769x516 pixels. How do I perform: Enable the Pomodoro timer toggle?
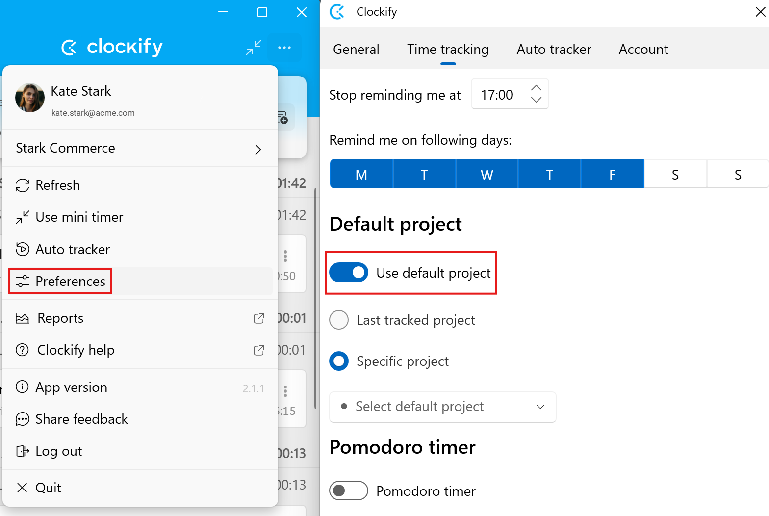(x=349, y=490)
